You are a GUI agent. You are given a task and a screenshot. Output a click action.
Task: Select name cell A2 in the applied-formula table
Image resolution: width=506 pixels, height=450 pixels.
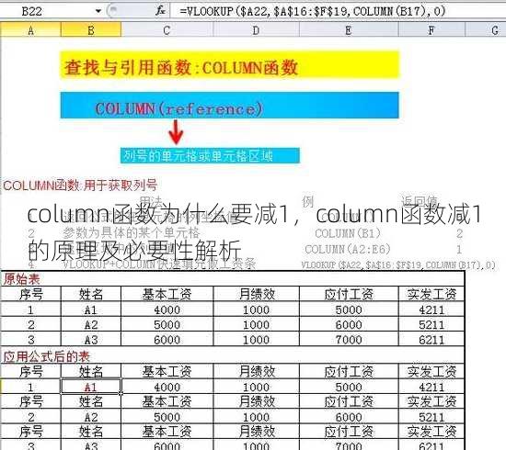[91, 417]
